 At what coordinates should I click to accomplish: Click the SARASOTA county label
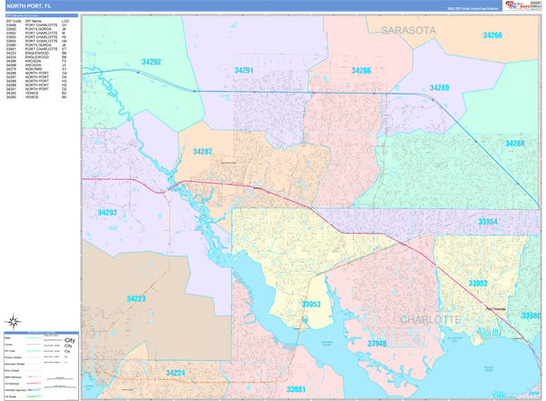(x=409, y=31)
